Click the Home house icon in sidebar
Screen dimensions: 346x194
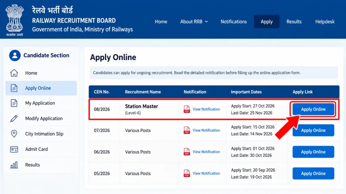[x=14, y=73]
